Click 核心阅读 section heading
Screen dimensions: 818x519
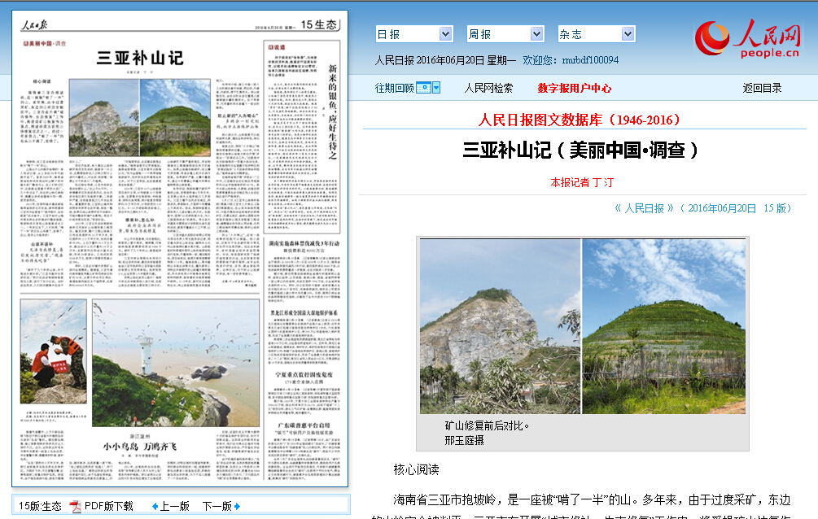416,470
